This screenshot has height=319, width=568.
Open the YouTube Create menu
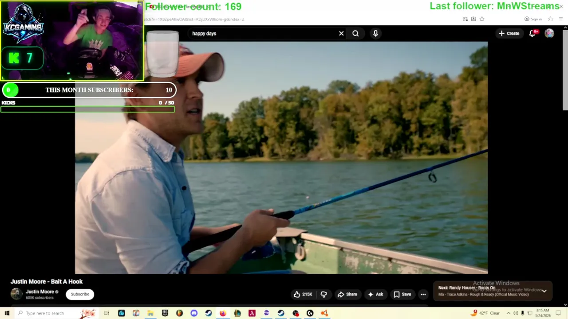[509, 33]
